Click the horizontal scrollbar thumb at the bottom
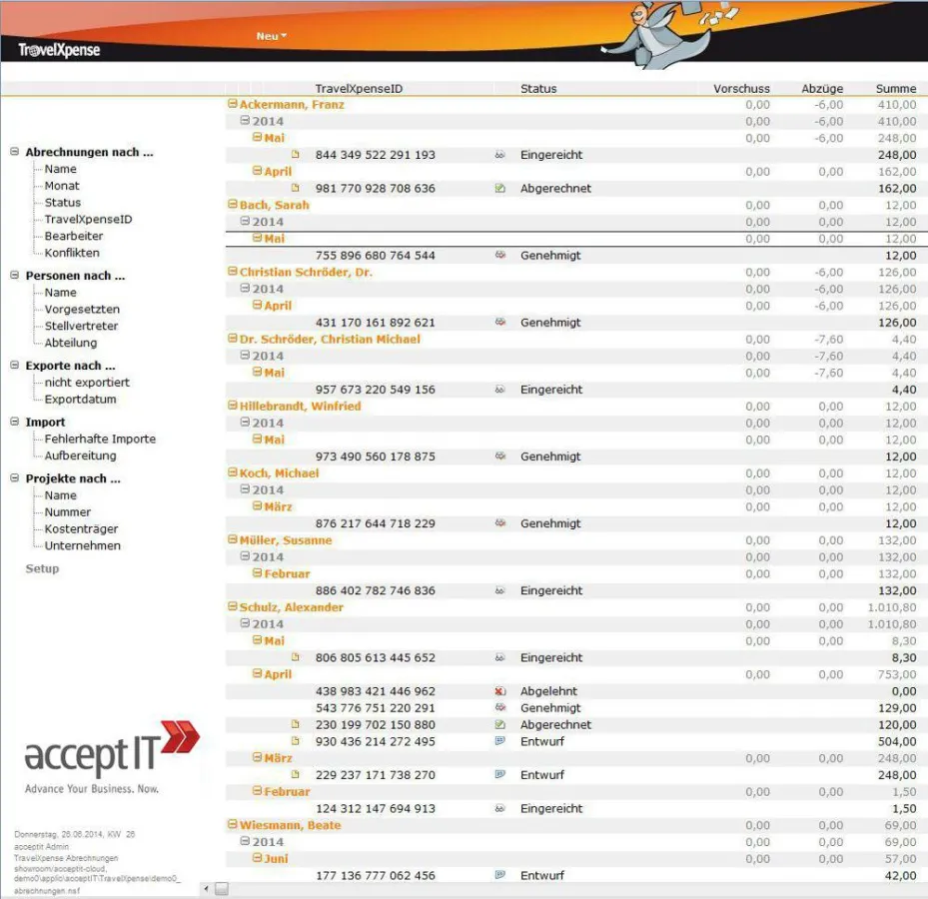 222,889
